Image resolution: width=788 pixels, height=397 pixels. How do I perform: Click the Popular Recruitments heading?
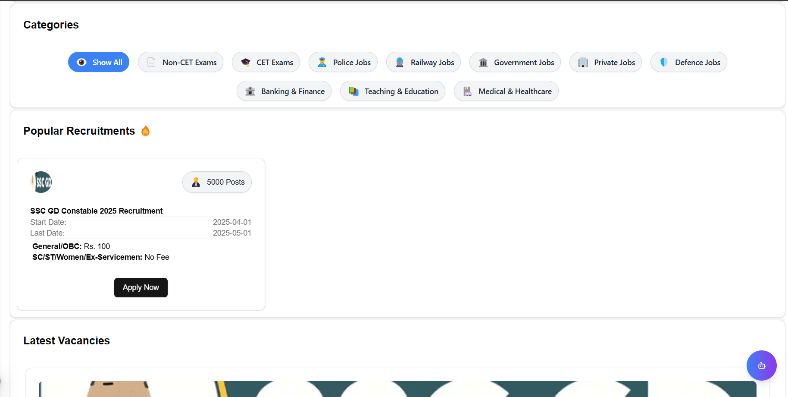[79, 131]
